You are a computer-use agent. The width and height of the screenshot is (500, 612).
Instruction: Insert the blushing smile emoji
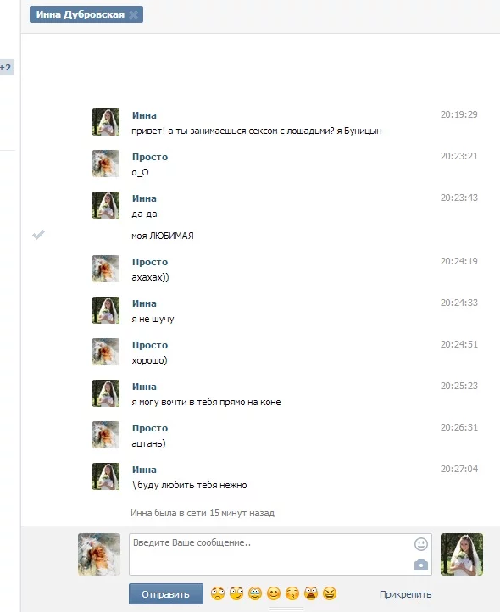click(x=274, y=593)
